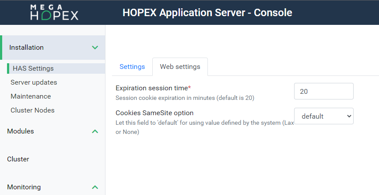Open the Cookies SameSite dropdown

pyautogui.click(x=323, y=116)
